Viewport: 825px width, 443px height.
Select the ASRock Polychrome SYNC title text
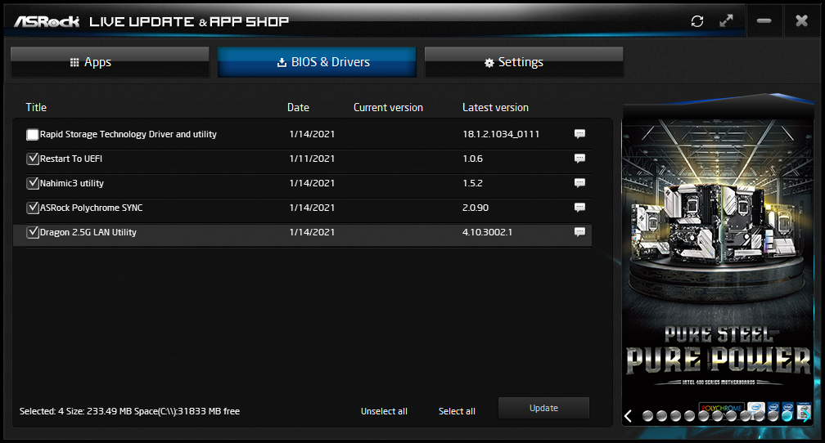(91, 208)
